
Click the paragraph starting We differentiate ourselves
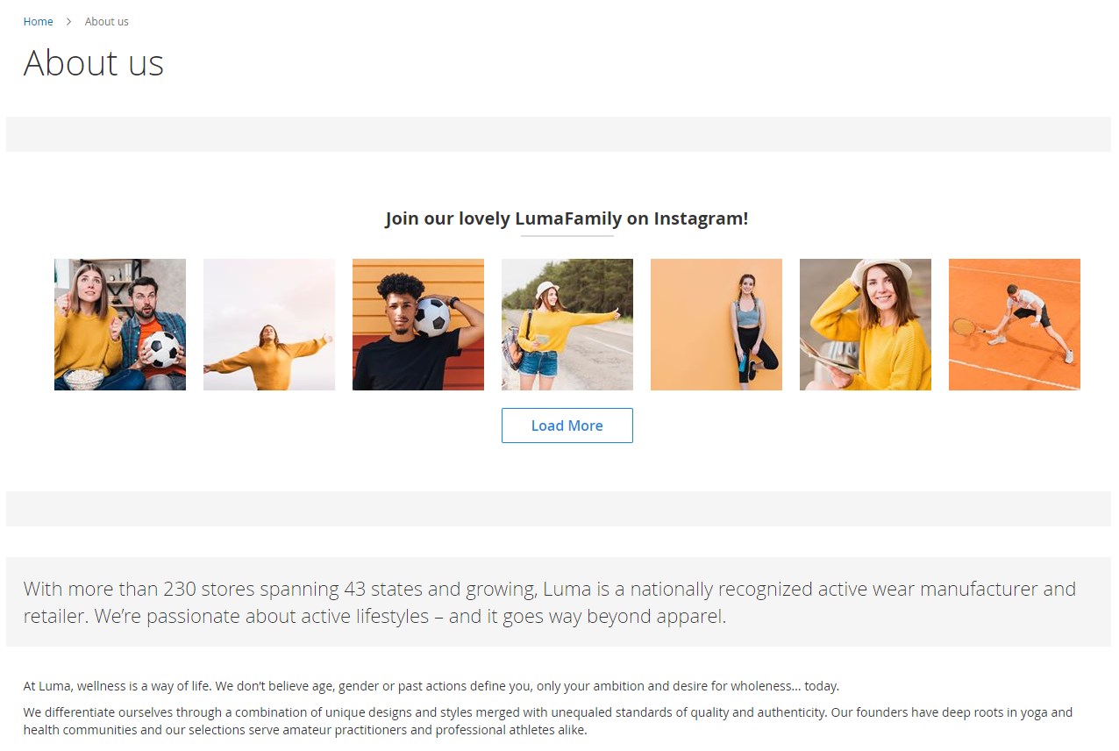548,721
